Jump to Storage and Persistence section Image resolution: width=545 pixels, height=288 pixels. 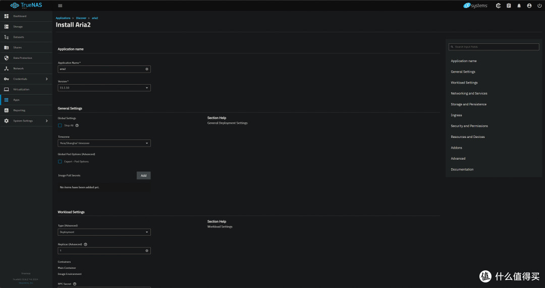(468, 104)
